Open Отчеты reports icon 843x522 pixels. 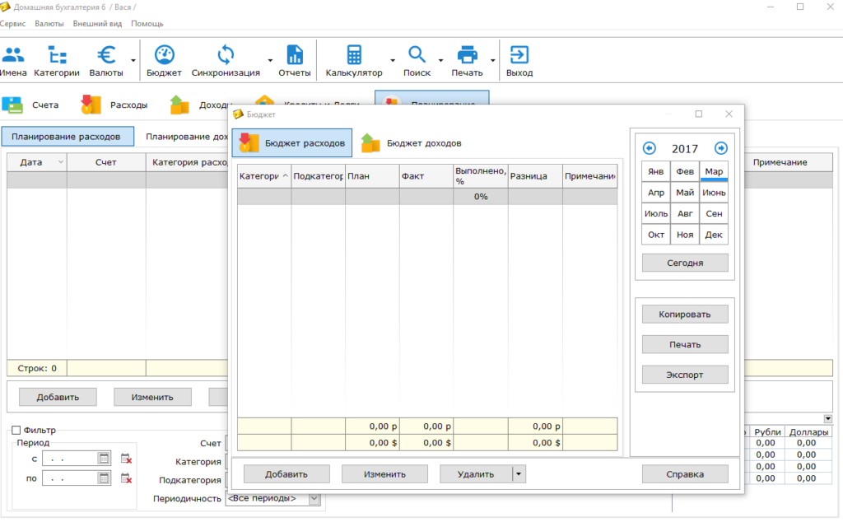294,56
